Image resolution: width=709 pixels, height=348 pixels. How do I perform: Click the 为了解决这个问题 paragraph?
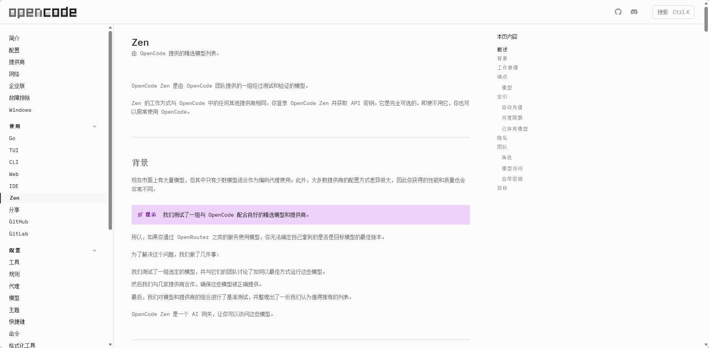pyautogui.click(x=176, y=254)
